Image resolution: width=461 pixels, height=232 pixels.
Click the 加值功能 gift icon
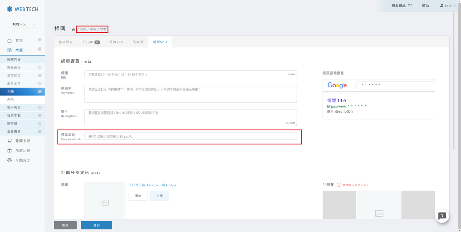pyautogui.click(x=9, y=151)
